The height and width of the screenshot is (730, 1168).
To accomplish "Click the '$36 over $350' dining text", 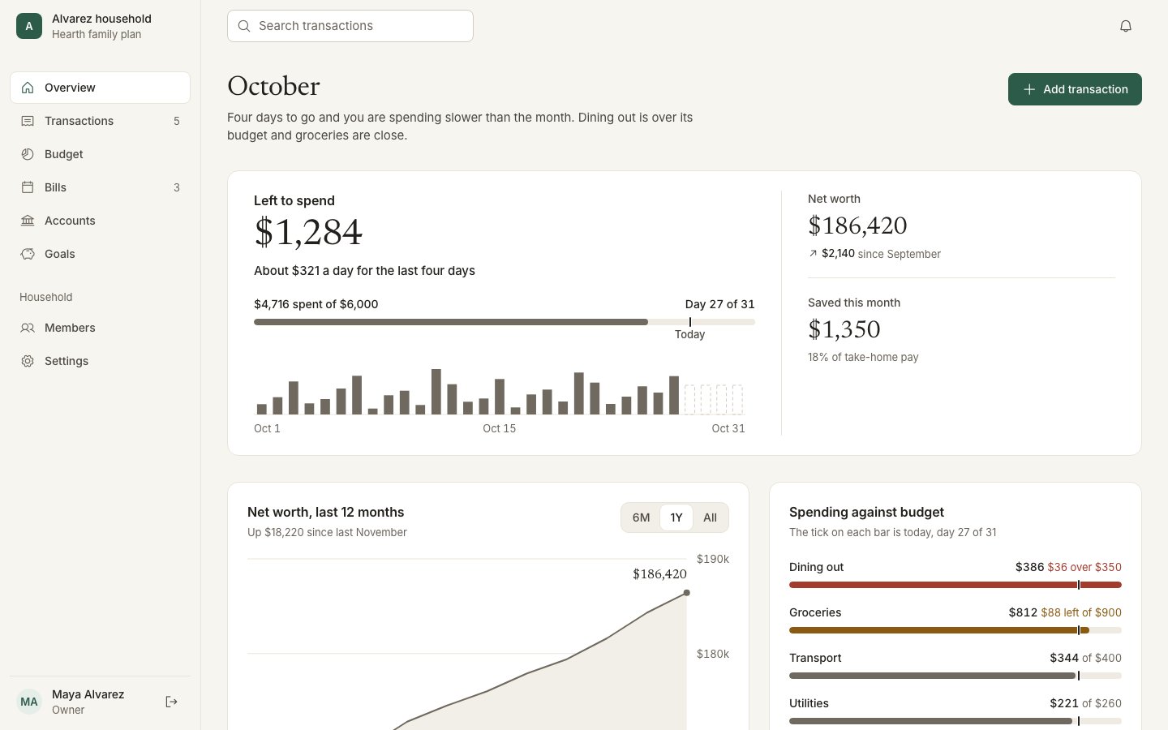I will click(1084, 567).
